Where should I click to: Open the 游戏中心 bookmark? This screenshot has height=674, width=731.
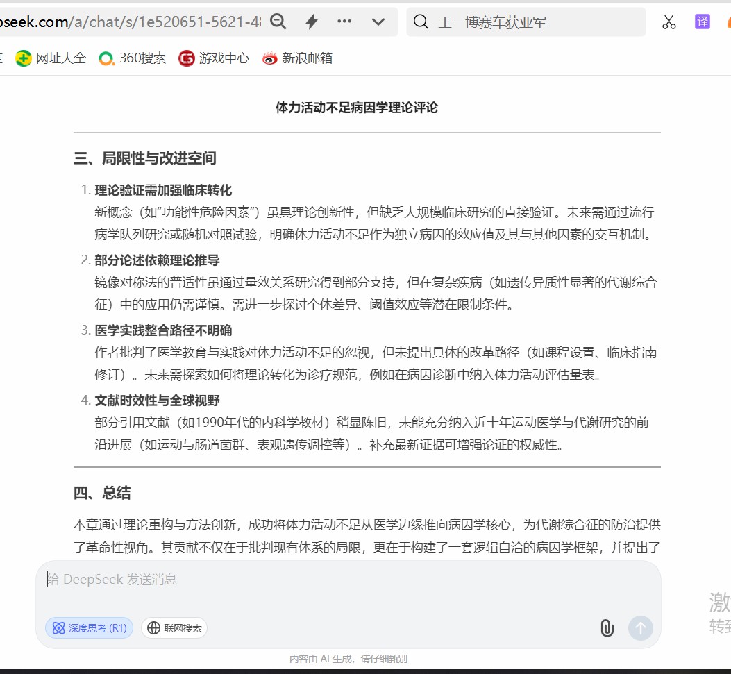(214, 58)
